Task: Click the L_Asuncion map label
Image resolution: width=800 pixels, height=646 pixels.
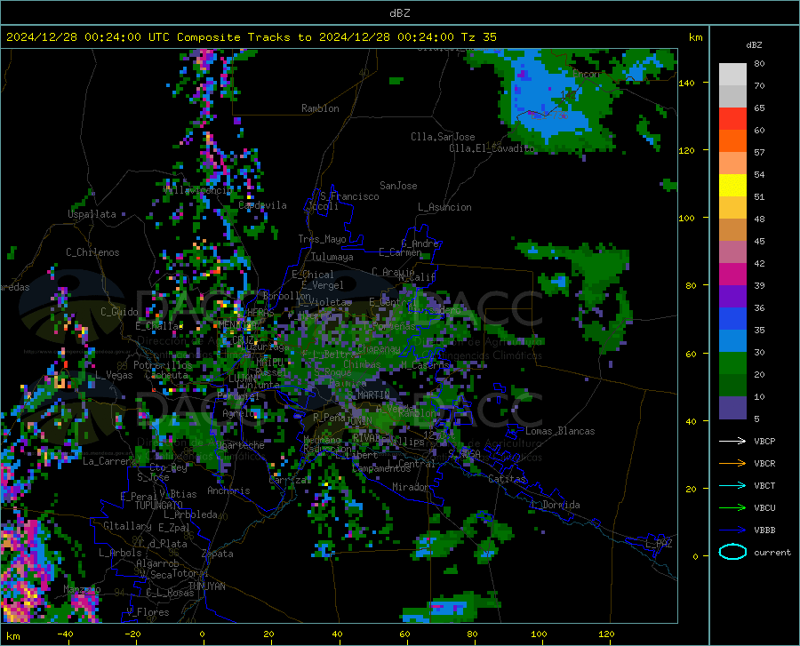Action: point(444,207)
